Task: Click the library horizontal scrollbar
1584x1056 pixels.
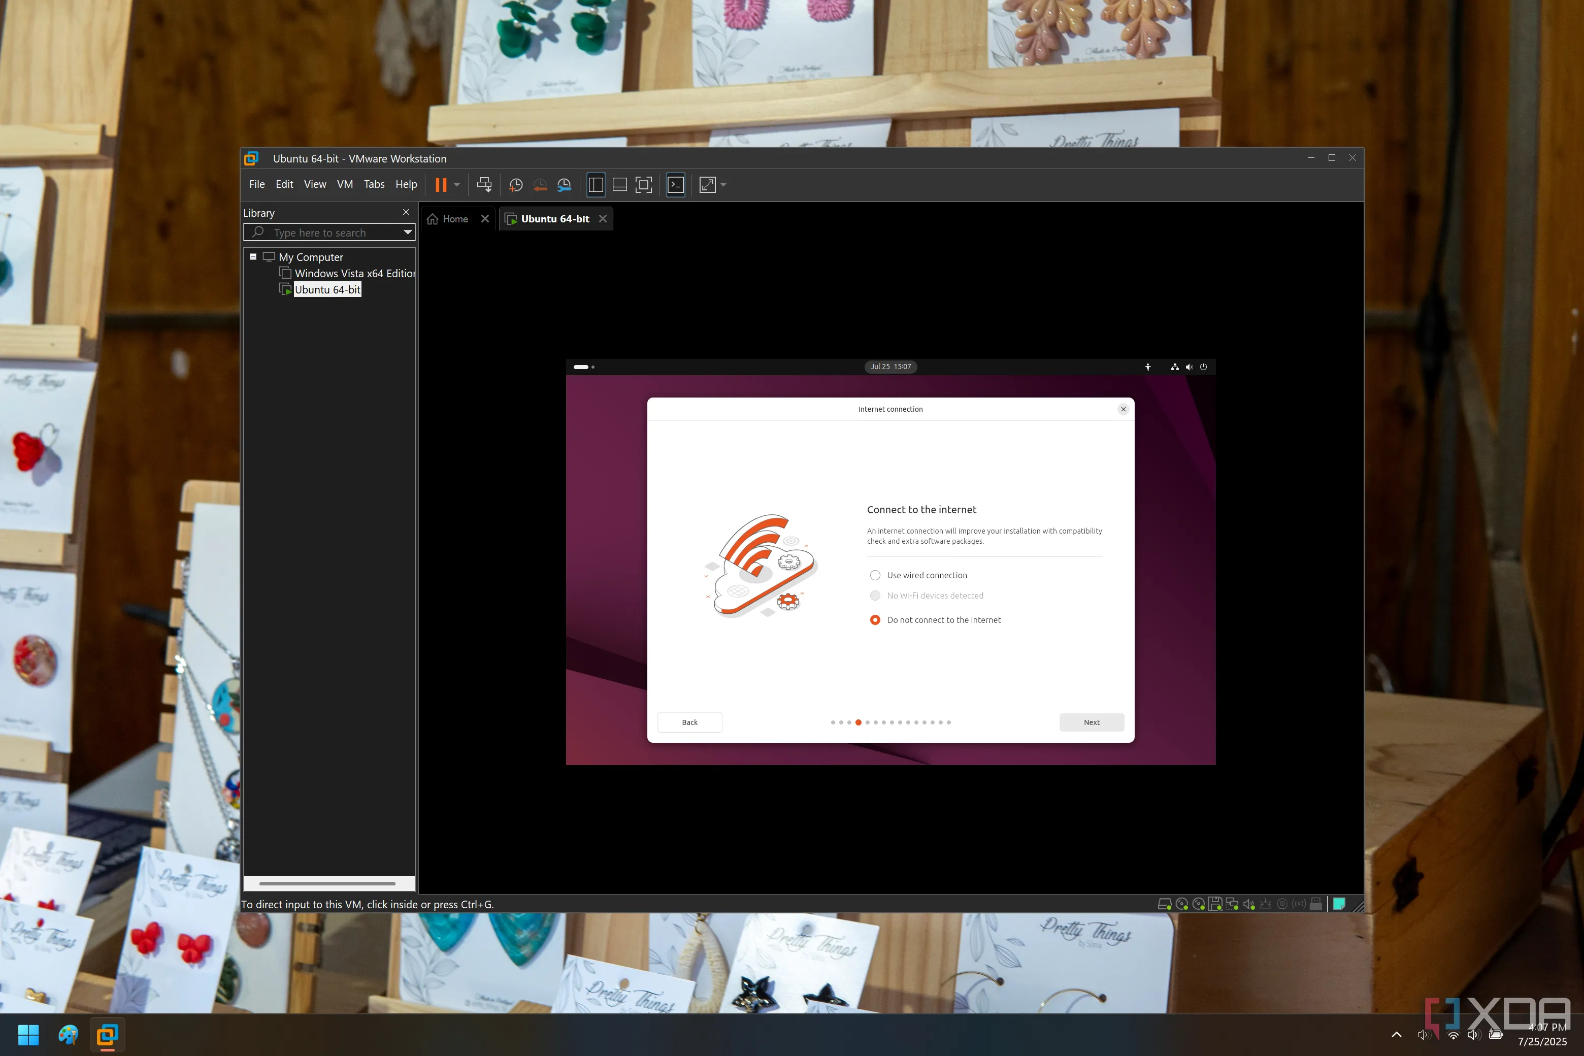Action: pyautogui.click(x=327, y=883)
